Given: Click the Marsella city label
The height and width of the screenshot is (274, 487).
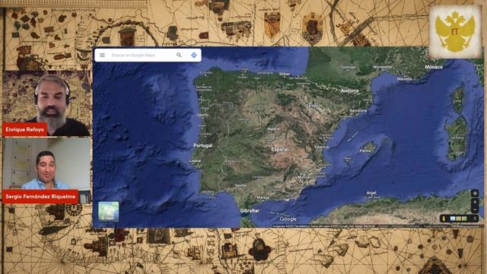Looking at the screenshot, I should click(404, 79).
